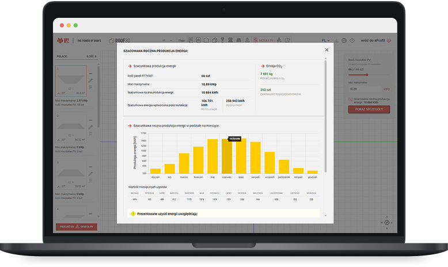Click the edit pencil icon for roof plane 1
The image size is (448, 267).
click(90, 81)
